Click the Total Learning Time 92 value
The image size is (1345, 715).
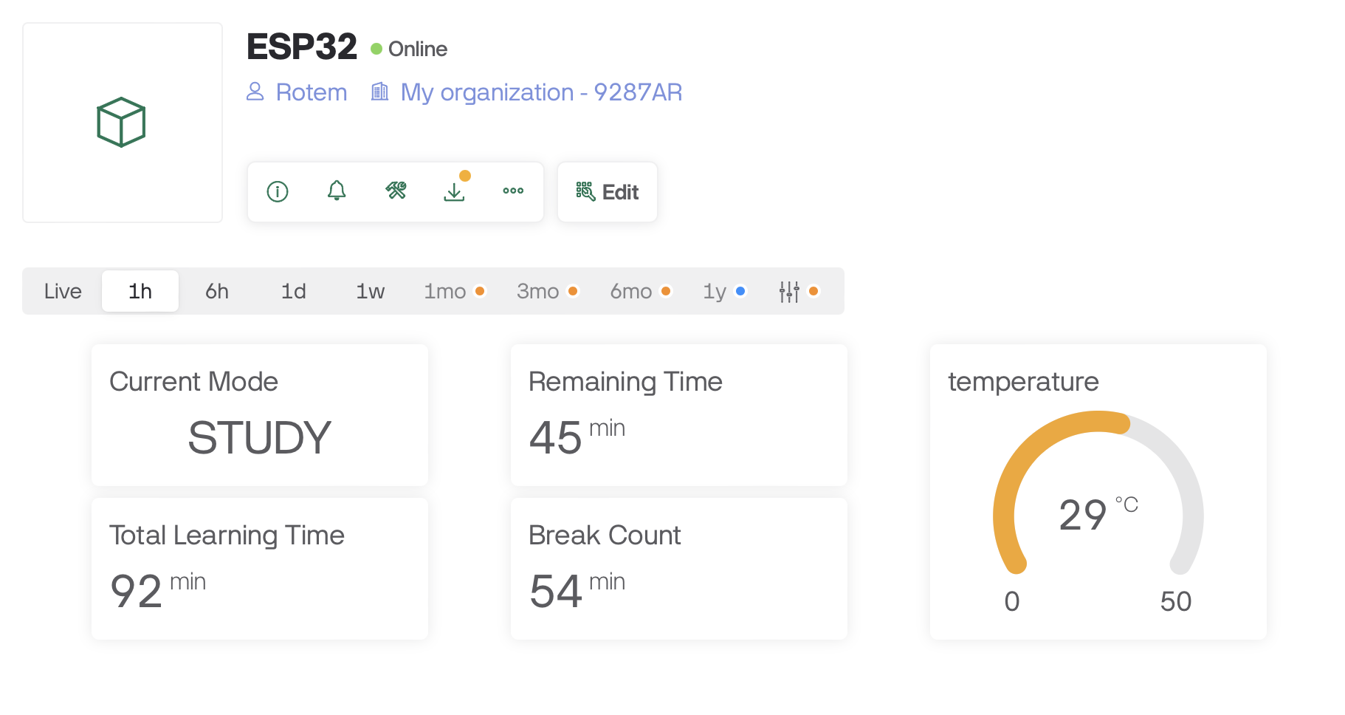136,592
